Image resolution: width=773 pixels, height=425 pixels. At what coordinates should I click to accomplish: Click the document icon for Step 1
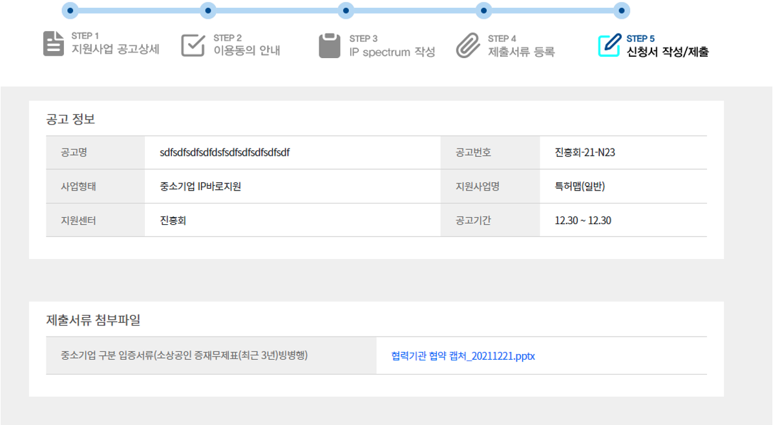click(50, 44)
